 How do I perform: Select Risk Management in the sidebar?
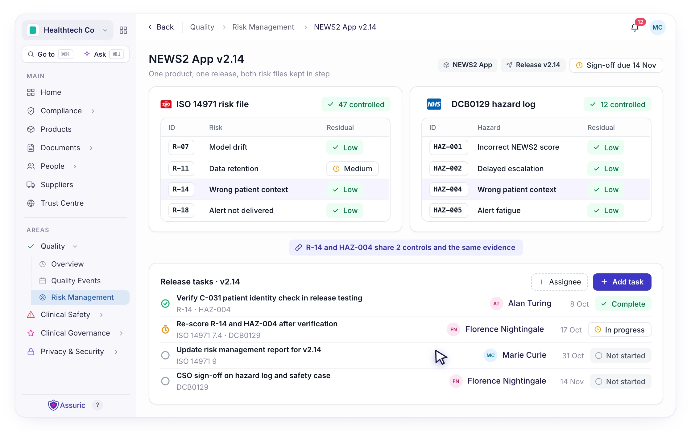pyautogui.click(x=80, y=297)
